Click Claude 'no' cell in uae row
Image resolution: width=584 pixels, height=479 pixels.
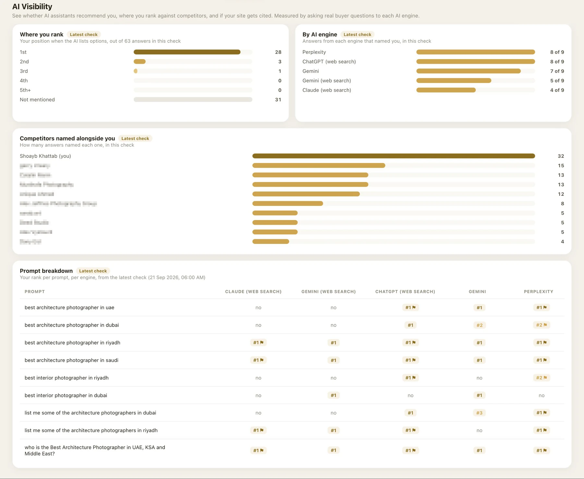click(258, 308)
